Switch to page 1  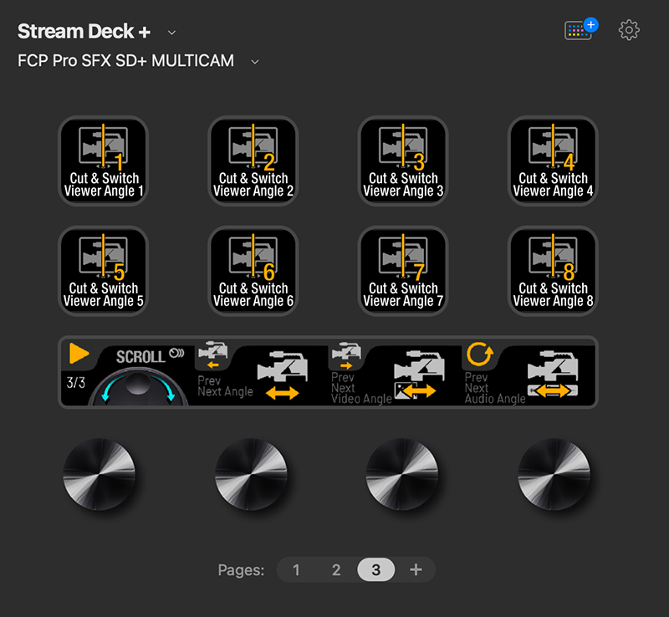click(x=296, y=569)
